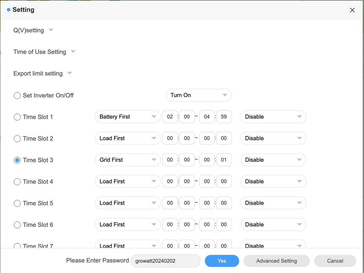
Task: Click Time Slot 1 start hour field
Action: 170,117
